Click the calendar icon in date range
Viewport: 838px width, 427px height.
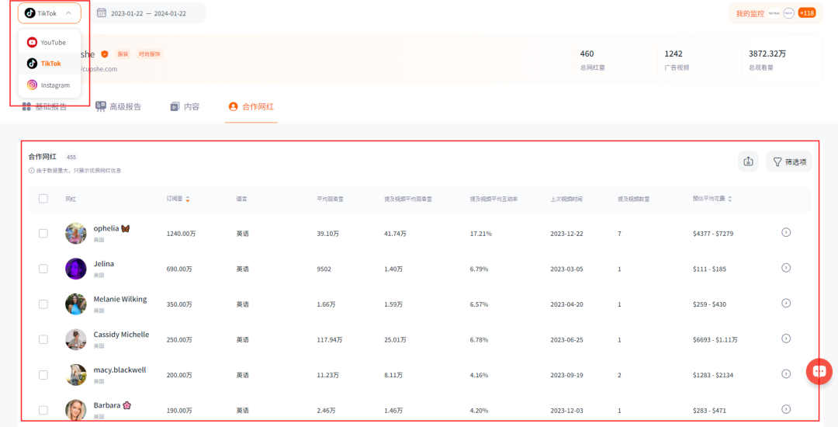[x=102, y=13]
